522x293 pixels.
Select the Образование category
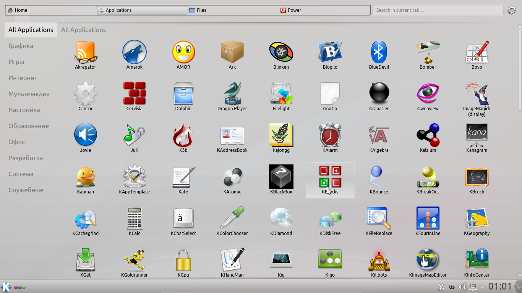[29, 126]
